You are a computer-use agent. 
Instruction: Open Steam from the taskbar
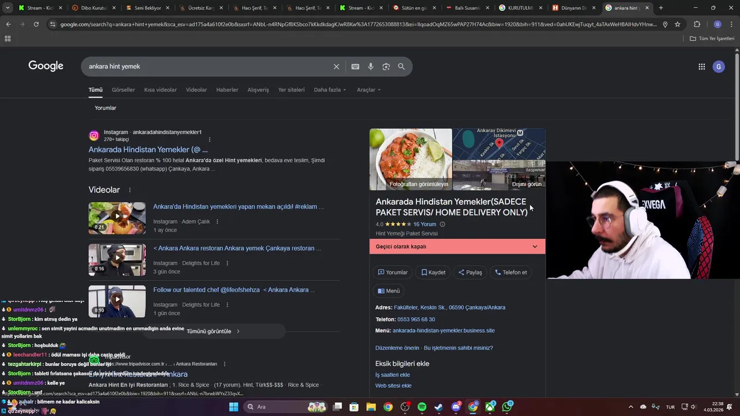439,407
